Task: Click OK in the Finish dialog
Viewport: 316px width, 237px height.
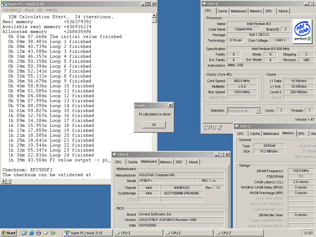Action: [154, 125]
